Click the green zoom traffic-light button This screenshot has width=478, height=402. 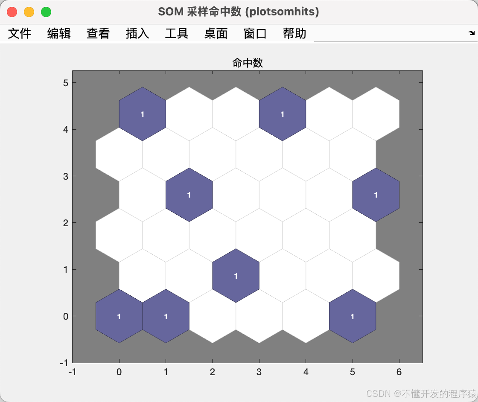click(x=46, y=12)
